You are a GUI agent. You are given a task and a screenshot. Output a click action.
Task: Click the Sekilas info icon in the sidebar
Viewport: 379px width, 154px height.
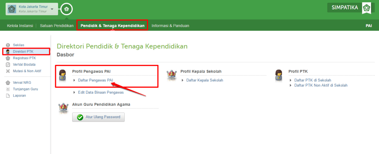coord(8,45)
